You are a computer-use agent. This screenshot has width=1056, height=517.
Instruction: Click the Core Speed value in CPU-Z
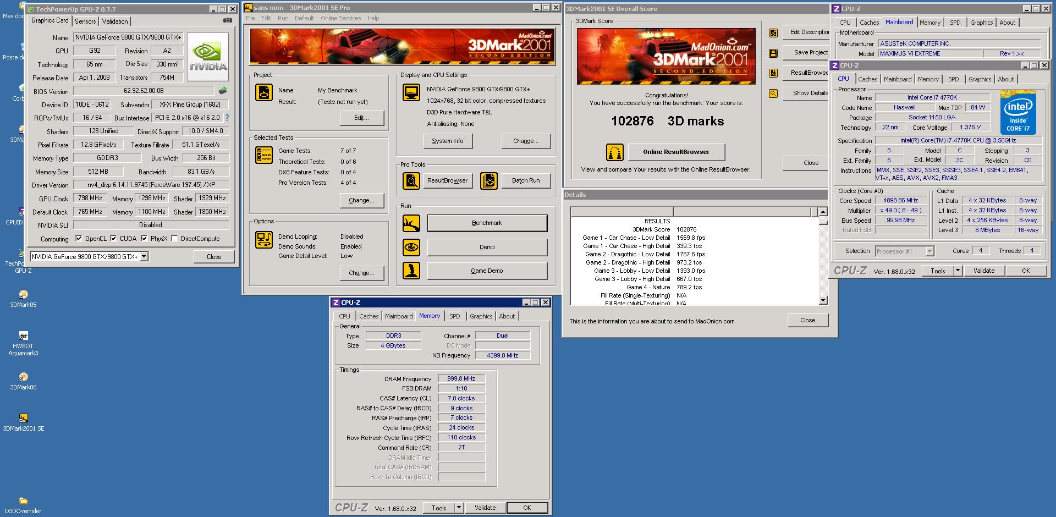[x=900, y=201]
